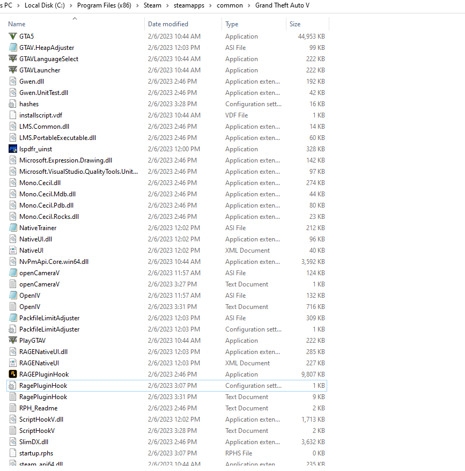Select the LMS.PortableExecutable.dll file name
This screenshot has width=465, height=471.
click(58, 138)
